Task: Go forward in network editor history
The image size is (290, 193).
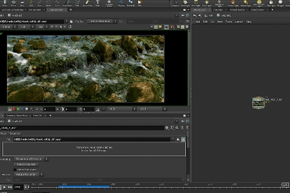Action: [199, 16]
